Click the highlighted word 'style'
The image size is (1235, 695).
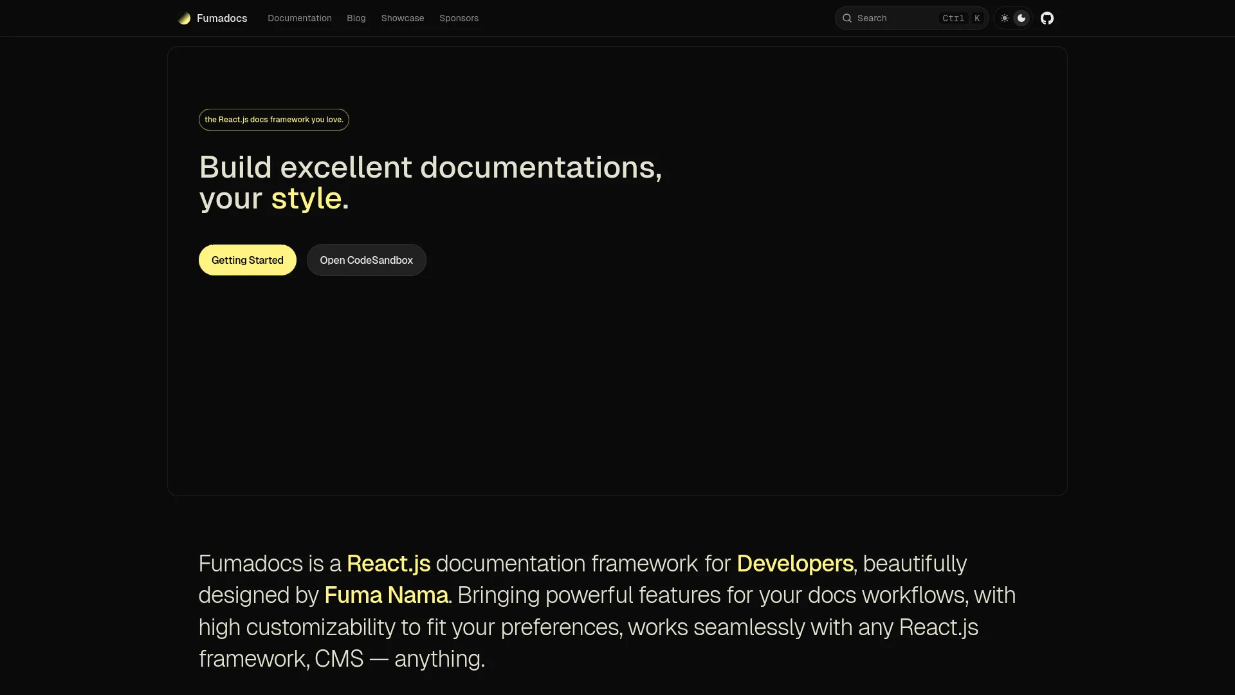point(306,198)
